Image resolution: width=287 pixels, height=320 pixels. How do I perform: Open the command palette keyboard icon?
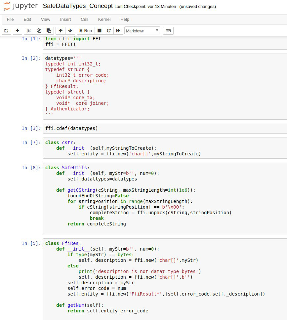click(x=168, y=31)
